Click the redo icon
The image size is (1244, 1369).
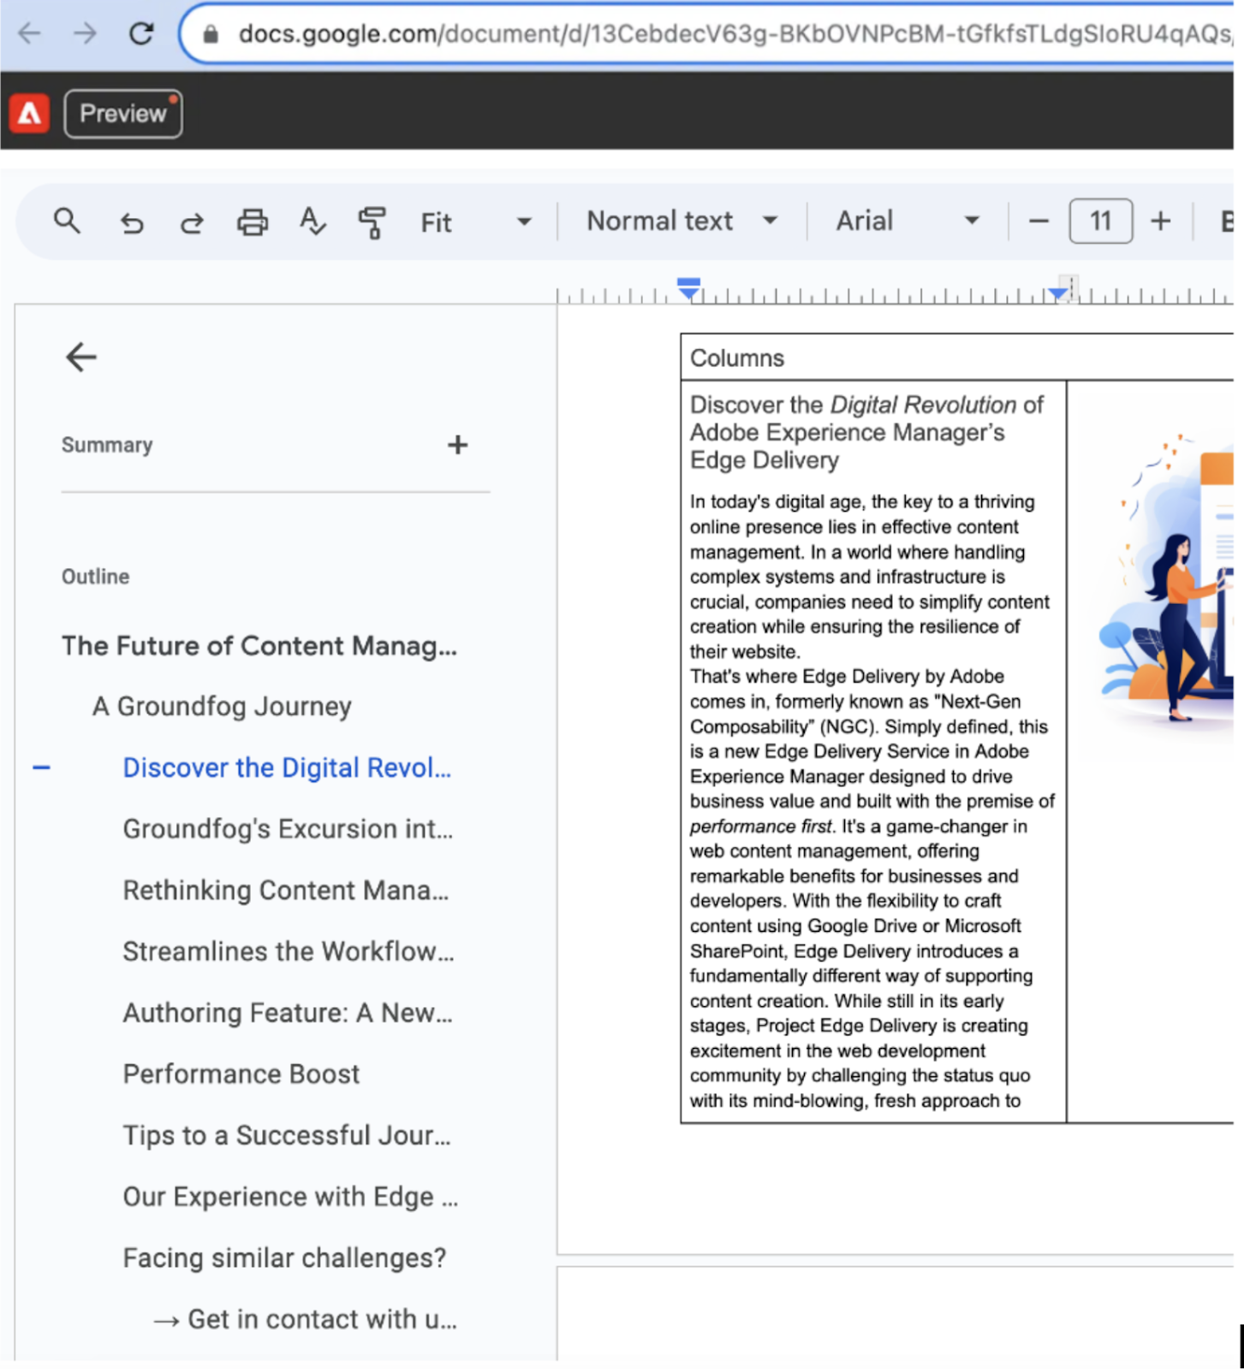click(x=192, y=222)
